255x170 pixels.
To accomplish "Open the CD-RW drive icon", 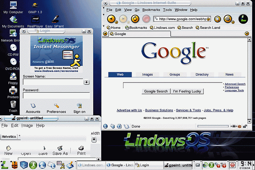I will coord(13,50).
